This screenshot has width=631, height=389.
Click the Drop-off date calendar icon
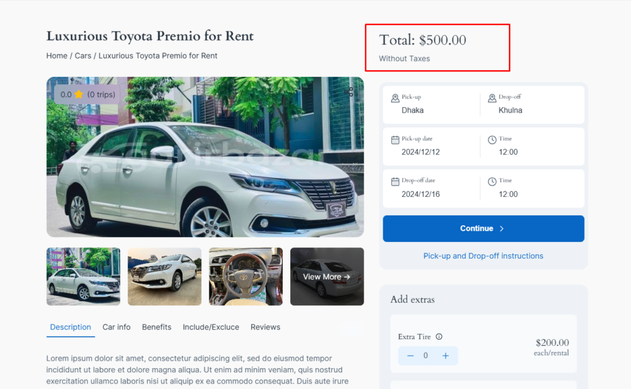(x=395, y=182)
